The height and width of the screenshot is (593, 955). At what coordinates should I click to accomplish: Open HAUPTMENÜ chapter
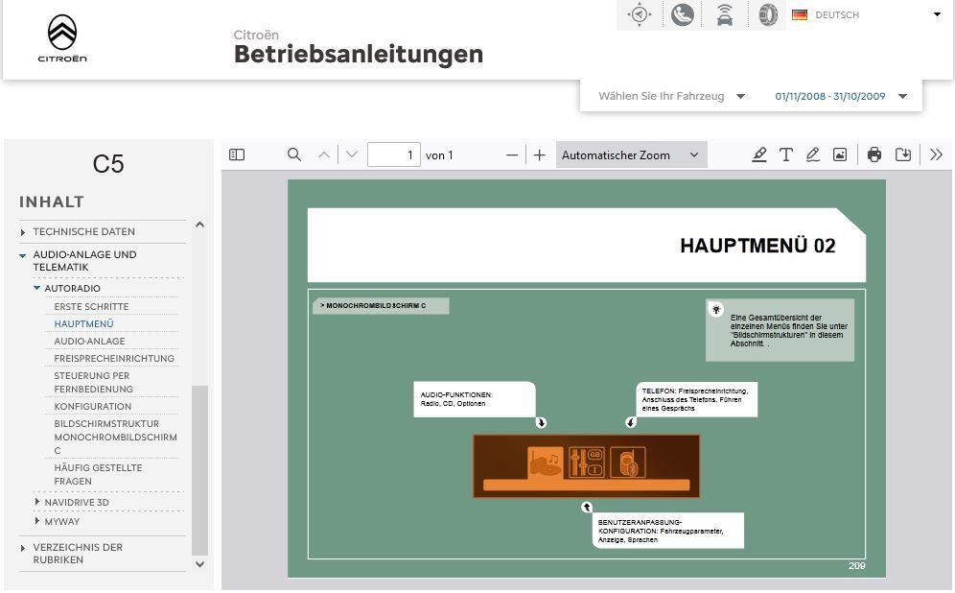click(x=83, y=323)
